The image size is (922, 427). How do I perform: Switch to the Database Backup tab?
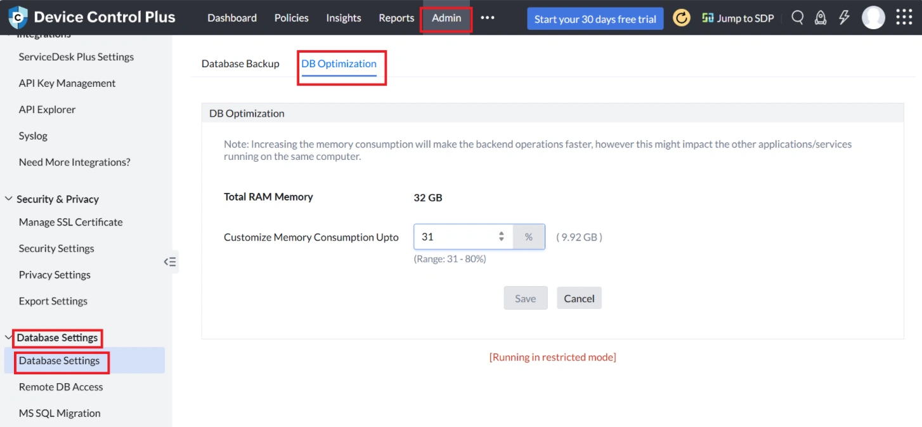pyautogui.click(x=240, y=64)
